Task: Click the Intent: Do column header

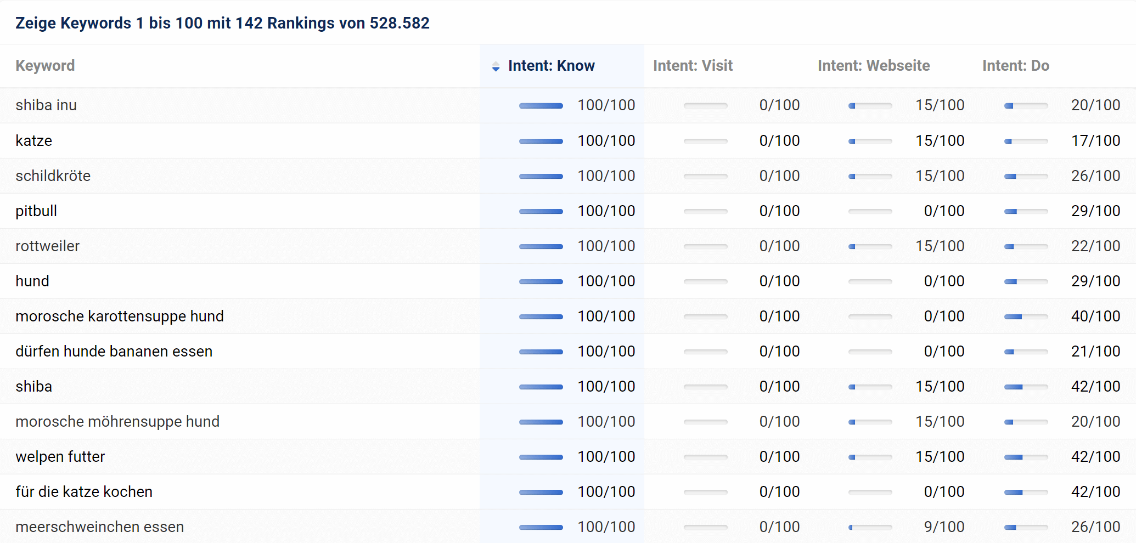Action: 1015,66
